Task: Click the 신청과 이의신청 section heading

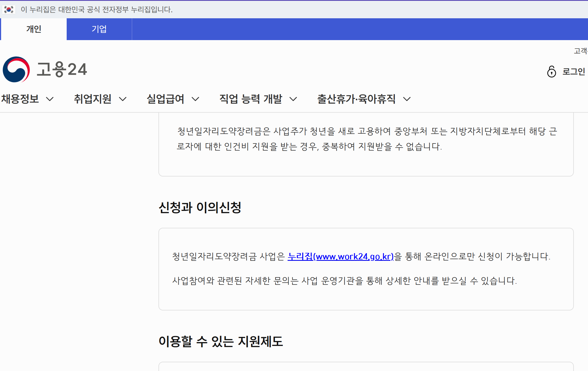Action: [x=200, y=207]
